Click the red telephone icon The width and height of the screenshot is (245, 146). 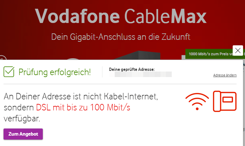point(225,101)
